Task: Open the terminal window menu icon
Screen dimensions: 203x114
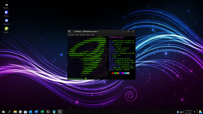Action: pos(69,32)
